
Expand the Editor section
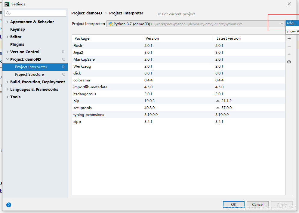point(7,37)
